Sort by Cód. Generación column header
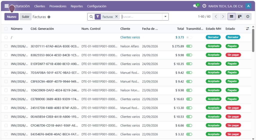Screen dimensions: 256x140 tap(42, 29)
